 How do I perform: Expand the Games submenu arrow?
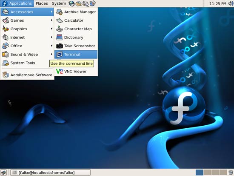pyautogui.click(x=51, y=20)
